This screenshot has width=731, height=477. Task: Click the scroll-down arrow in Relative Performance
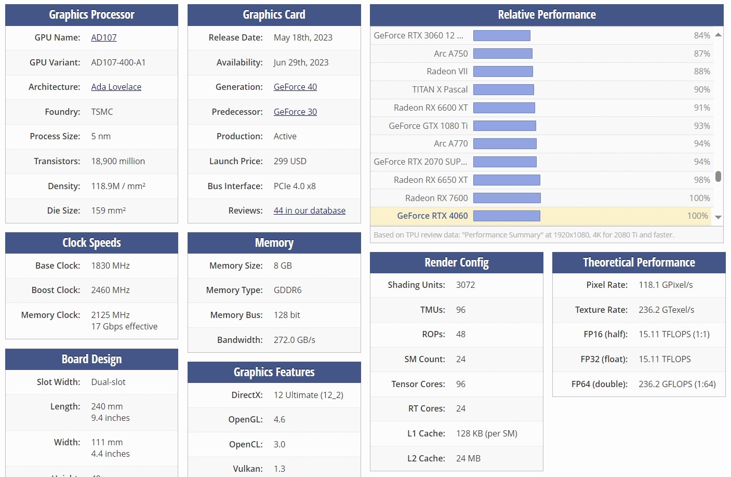718,217
